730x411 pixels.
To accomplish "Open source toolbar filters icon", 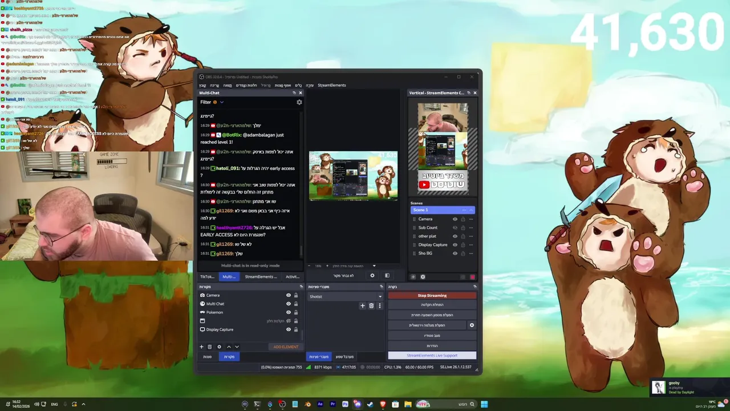I will (387, 276).
